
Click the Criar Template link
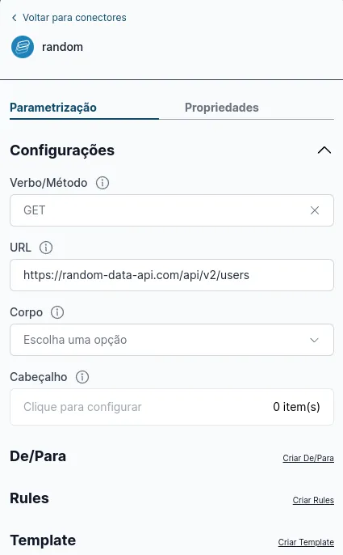point(306,542)
